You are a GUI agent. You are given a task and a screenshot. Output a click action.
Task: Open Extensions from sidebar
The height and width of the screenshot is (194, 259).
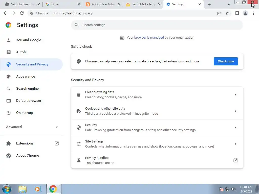31,143
